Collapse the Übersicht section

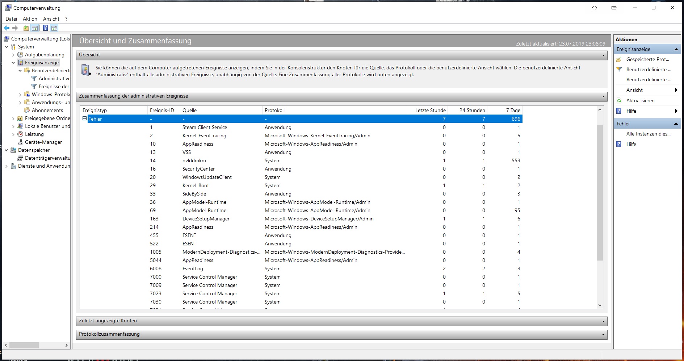coord(603,55)
